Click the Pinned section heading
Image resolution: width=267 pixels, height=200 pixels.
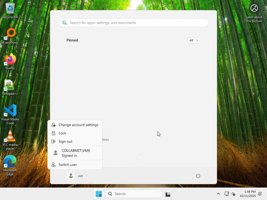[72, 40]
